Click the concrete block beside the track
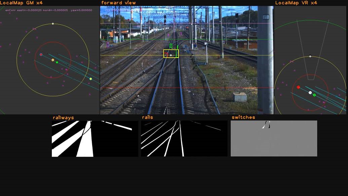The height and width of the screenshot is (196, 348). tap(239, 97)
